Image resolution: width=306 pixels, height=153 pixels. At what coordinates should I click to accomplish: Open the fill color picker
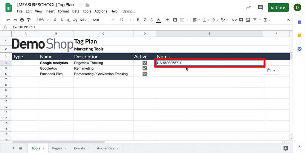coord(168,20)
